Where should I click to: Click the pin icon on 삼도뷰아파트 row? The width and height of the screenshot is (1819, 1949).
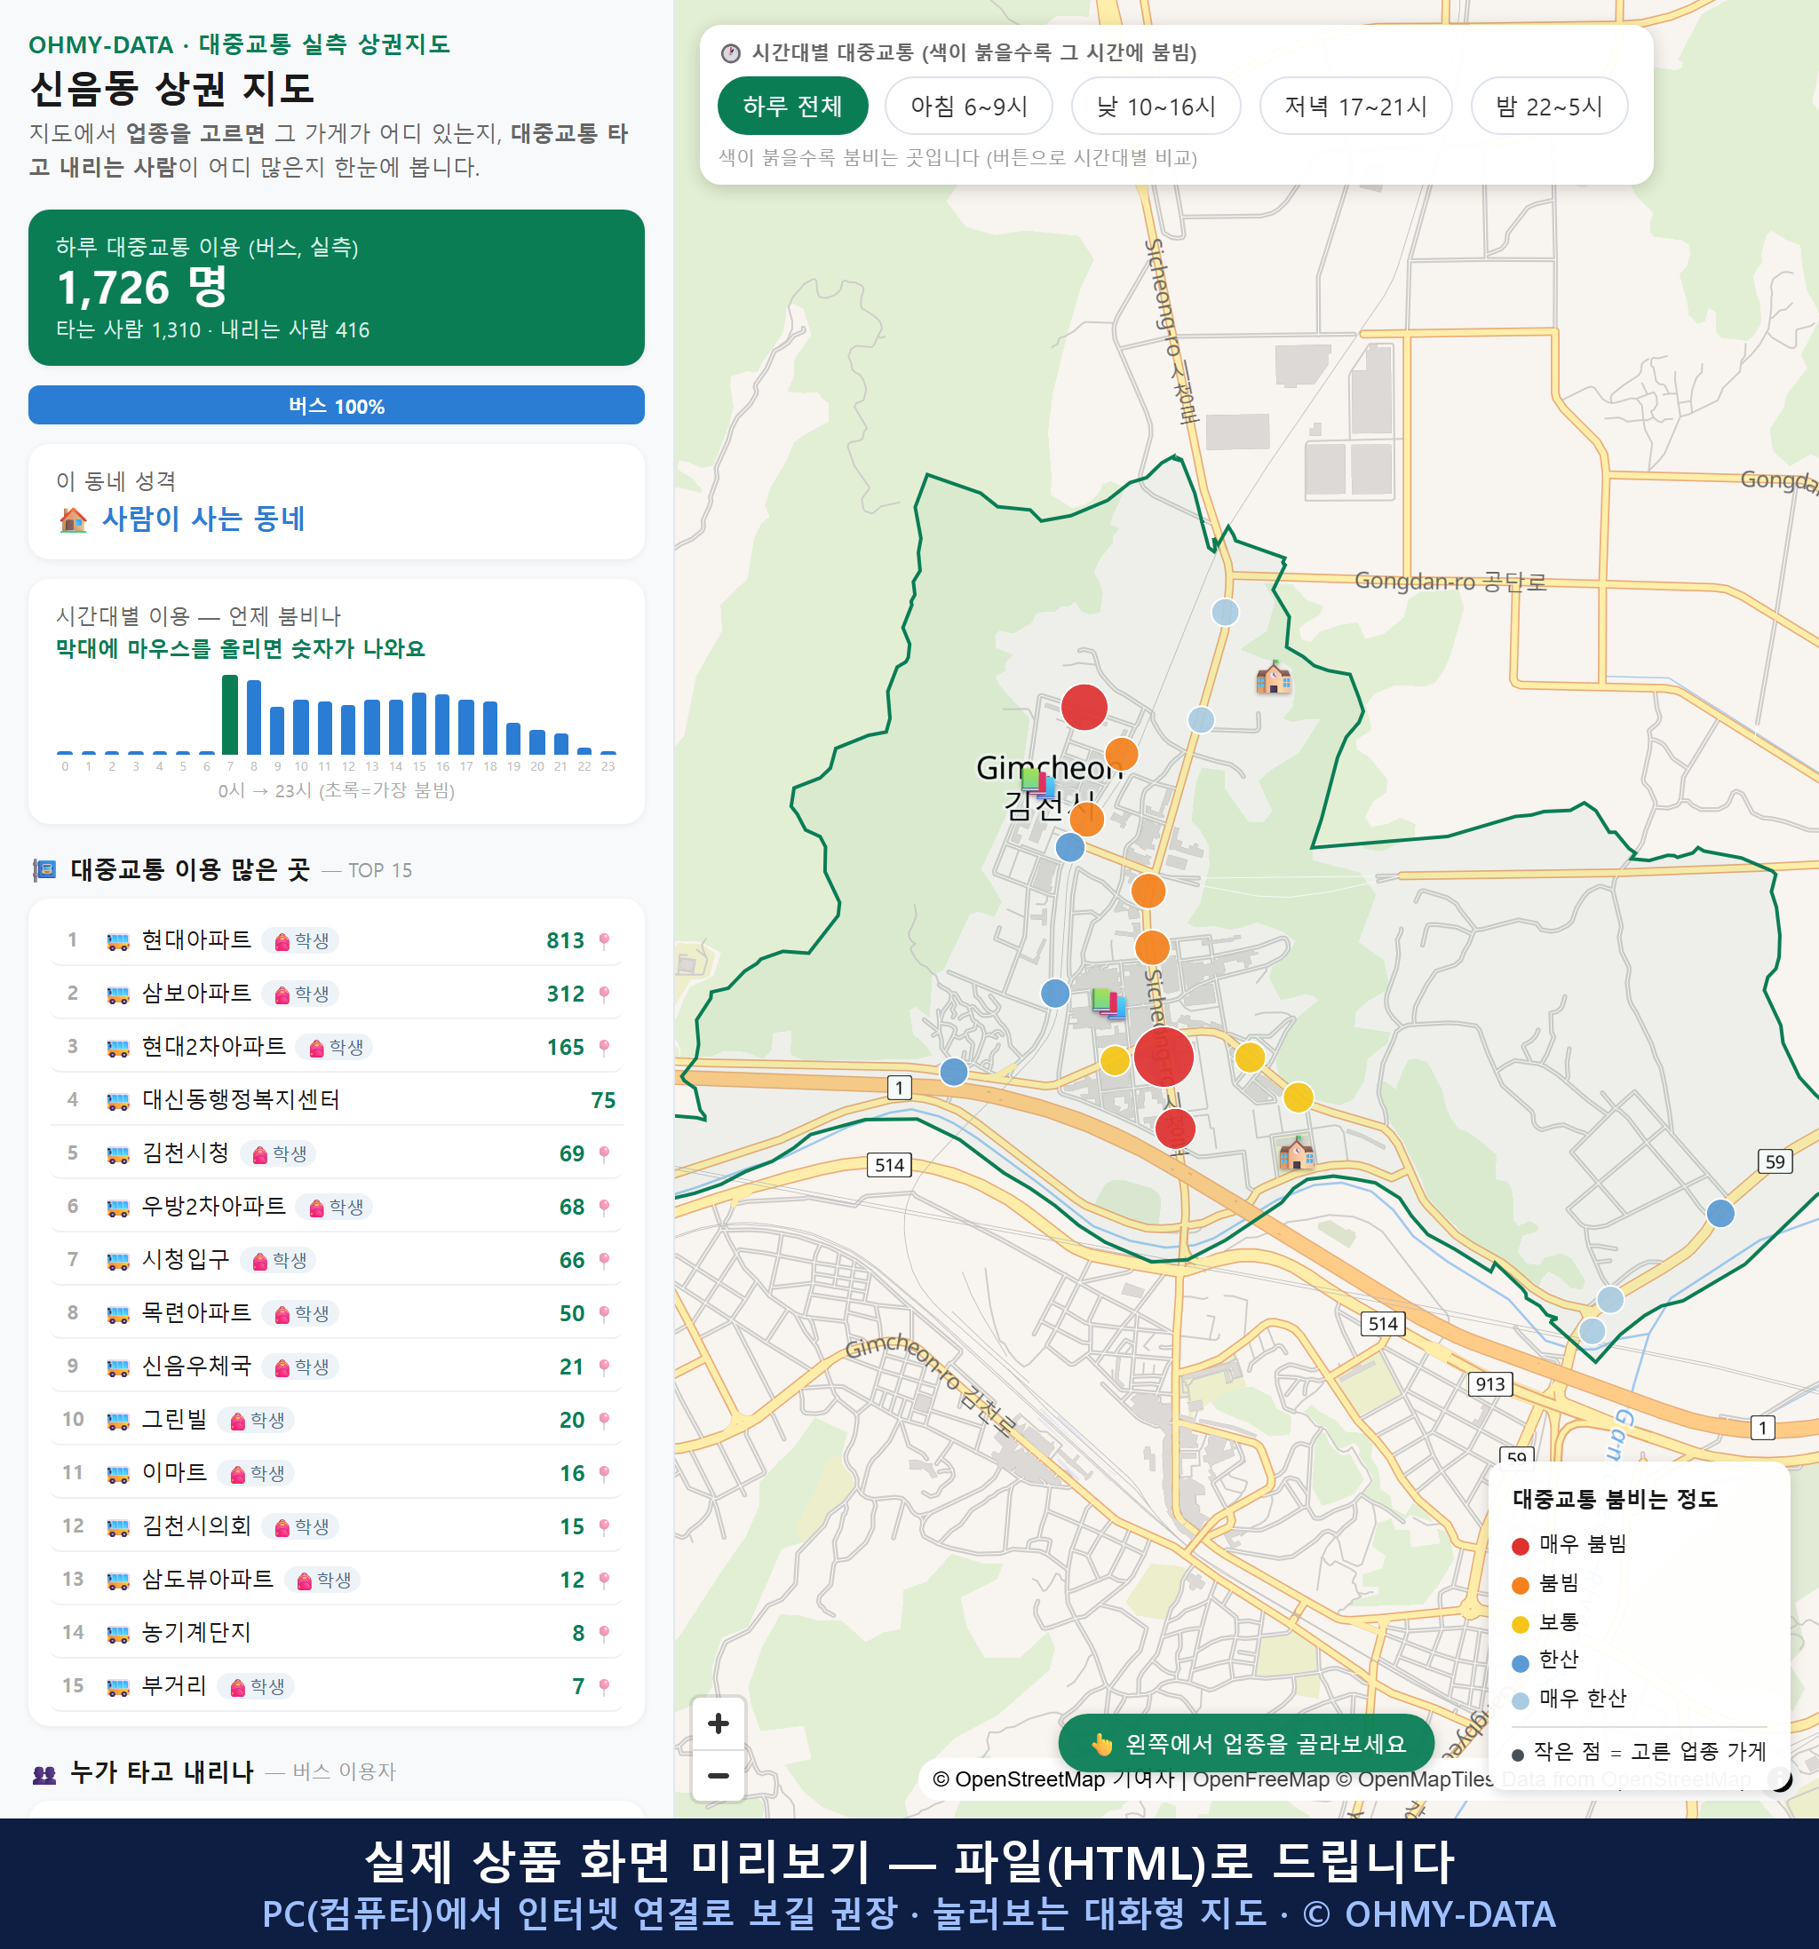(604, 1580)
